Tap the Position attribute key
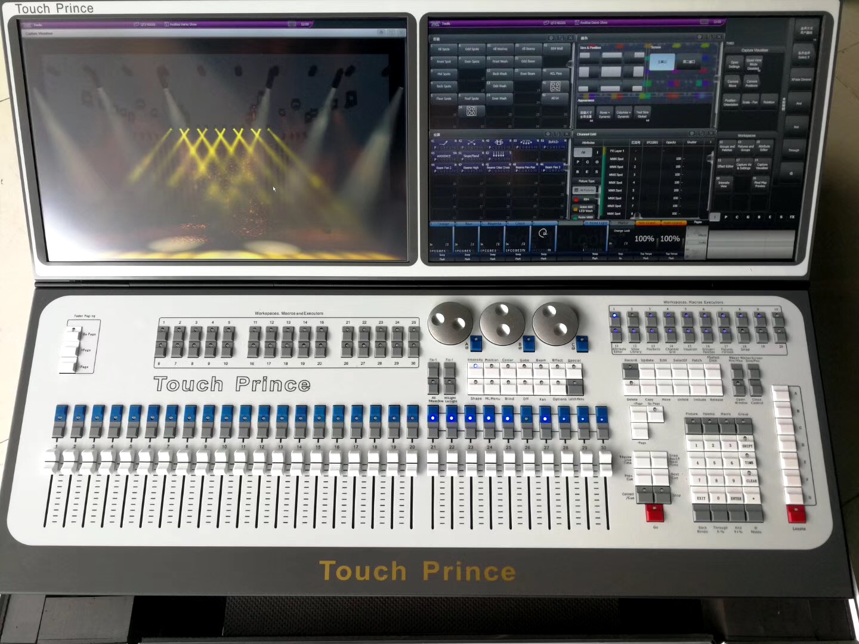 pos(492,370)
